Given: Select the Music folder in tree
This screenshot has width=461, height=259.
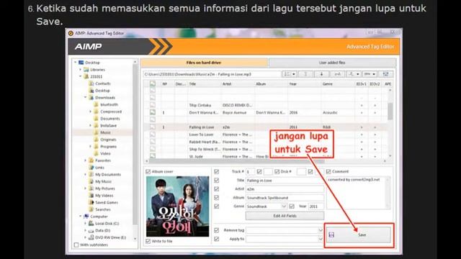Looking at the screenshot, I should tap(105, 132).
